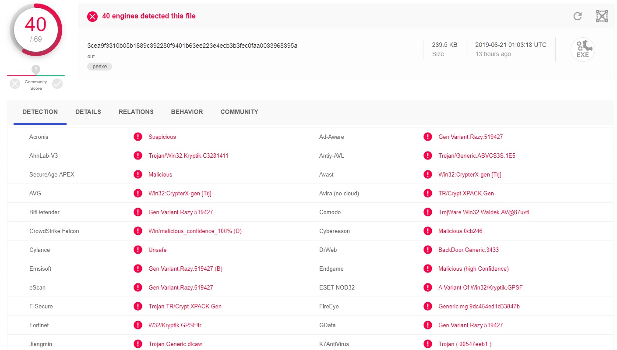This screenshot has width=617, height=350.
Task: Click the alert icon next to Acronis result
Action: coord(138,137)
